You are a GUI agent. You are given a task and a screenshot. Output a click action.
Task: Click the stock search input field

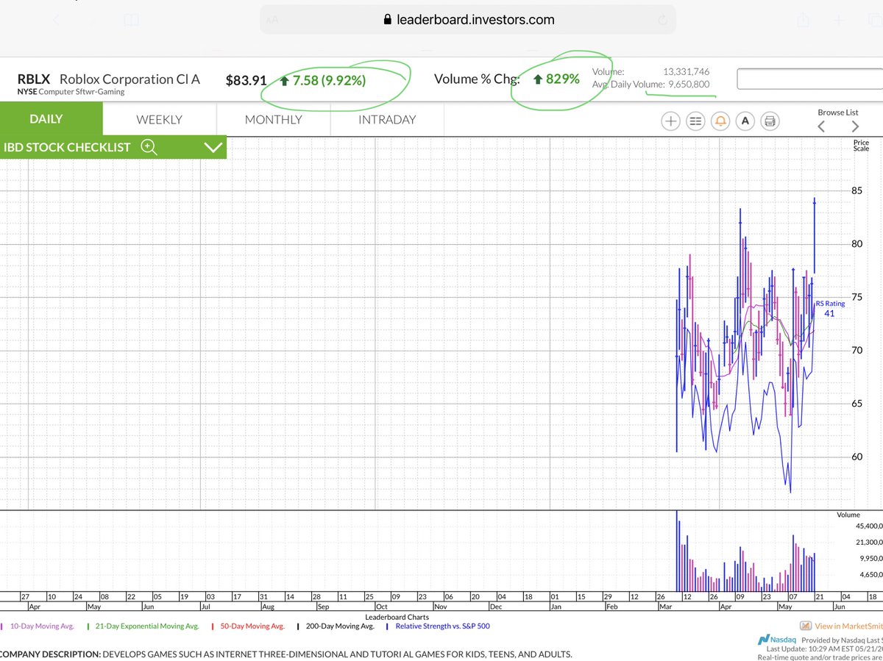[809, 79]
